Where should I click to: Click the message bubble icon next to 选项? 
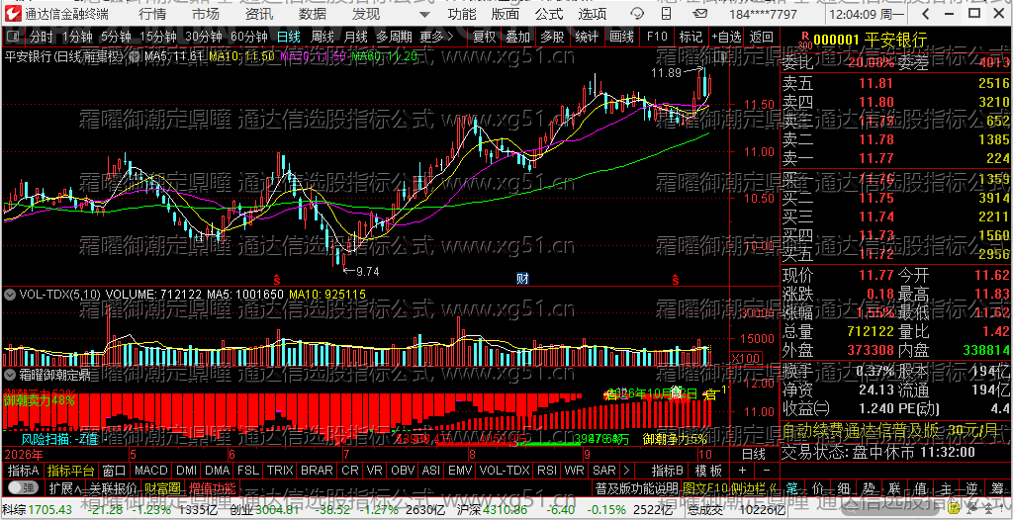[636, 14]
